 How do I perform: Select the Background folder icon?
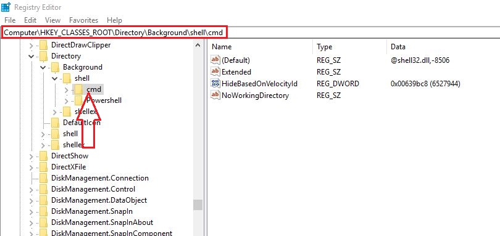(x=55, y=67)
